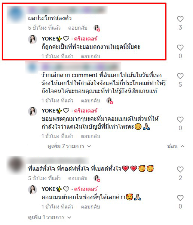Viewport: 193px width, 225px height.
Task: Like YOKE's reply mentioning เงินในบัญชี
Action: [180, 120]
